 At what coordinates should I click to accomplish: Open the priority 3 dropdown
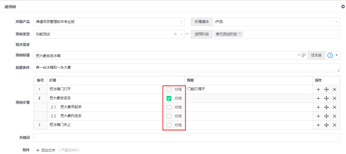[x=333, y=55]
